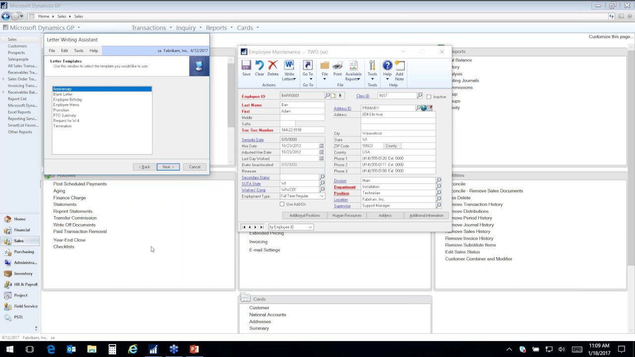
Task: Open the Edit menu in Letter Writing Assistant
Action: coord(64,51)
